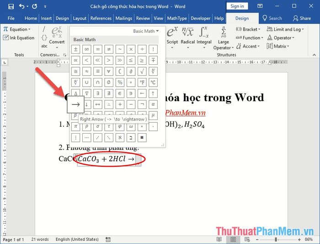This screenshot has height=244, width=320.
Task: Switch to Read Mode view
Action: tap(219, 239)
